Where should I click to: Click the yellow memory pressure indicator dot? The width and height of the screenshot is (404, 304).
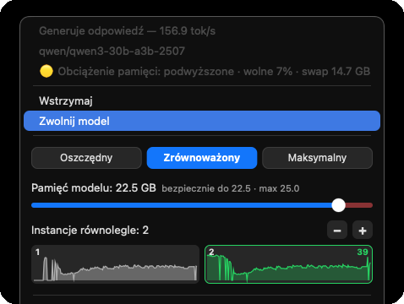(x=46, y=71)
